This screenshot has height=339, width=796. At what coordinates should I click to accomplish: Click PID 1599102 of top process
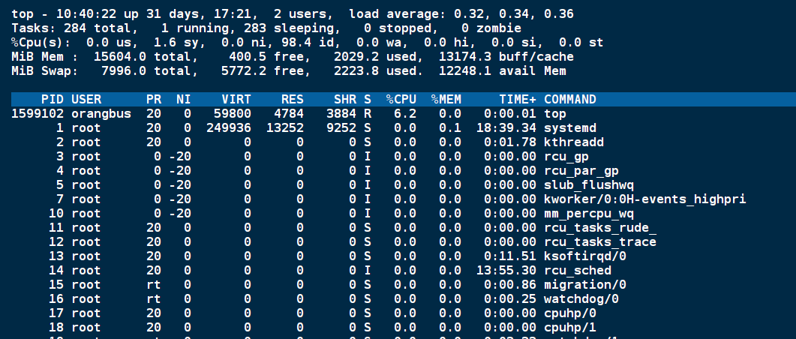point(38,114)
